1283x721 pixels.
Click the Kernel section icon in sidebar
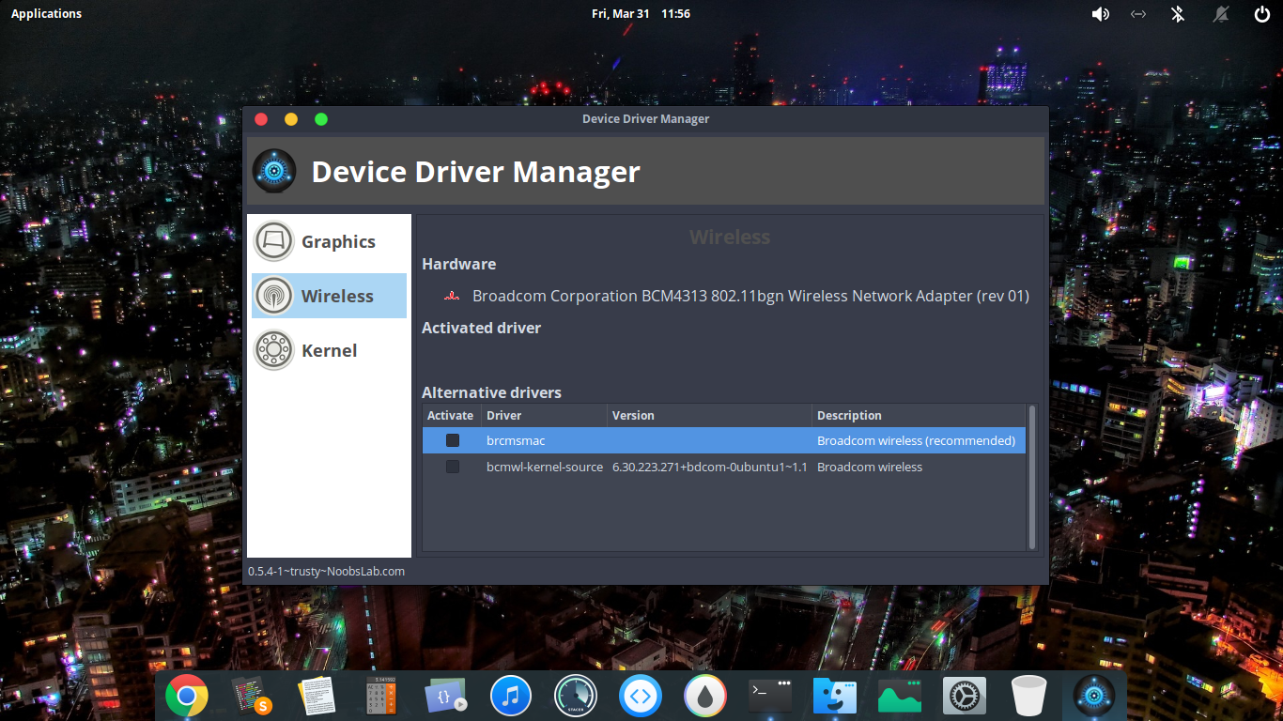click(274, 350)
